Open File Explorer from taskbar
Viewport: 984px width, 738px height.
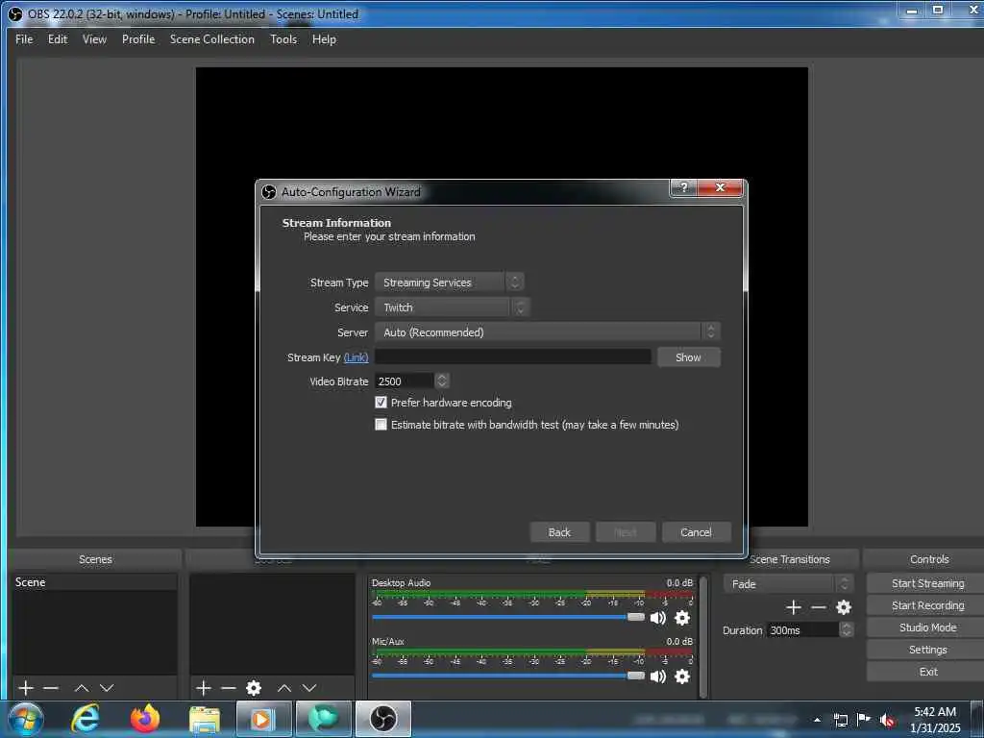click(x=205, y=721)
